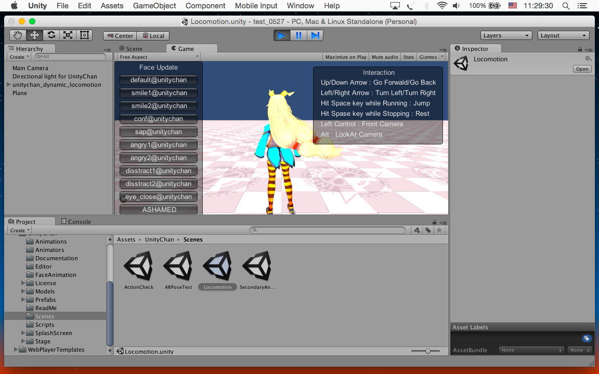Select the SecondaryAn... scene asset
599x374 pixels.
click(257, 270)
